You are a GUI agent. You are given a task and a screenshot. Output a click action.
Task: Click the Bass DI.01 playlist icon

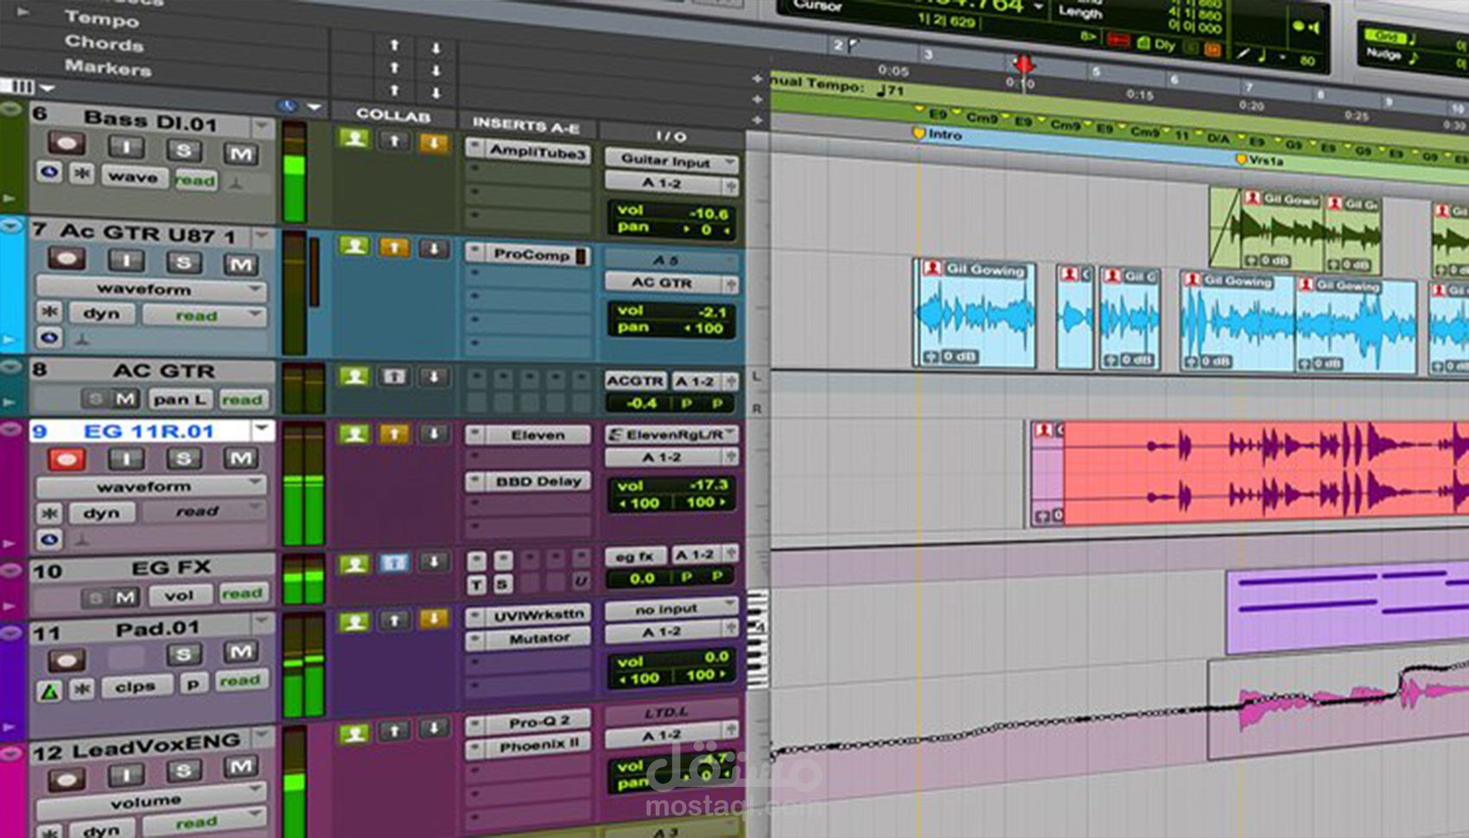click(x=48, y=171)
